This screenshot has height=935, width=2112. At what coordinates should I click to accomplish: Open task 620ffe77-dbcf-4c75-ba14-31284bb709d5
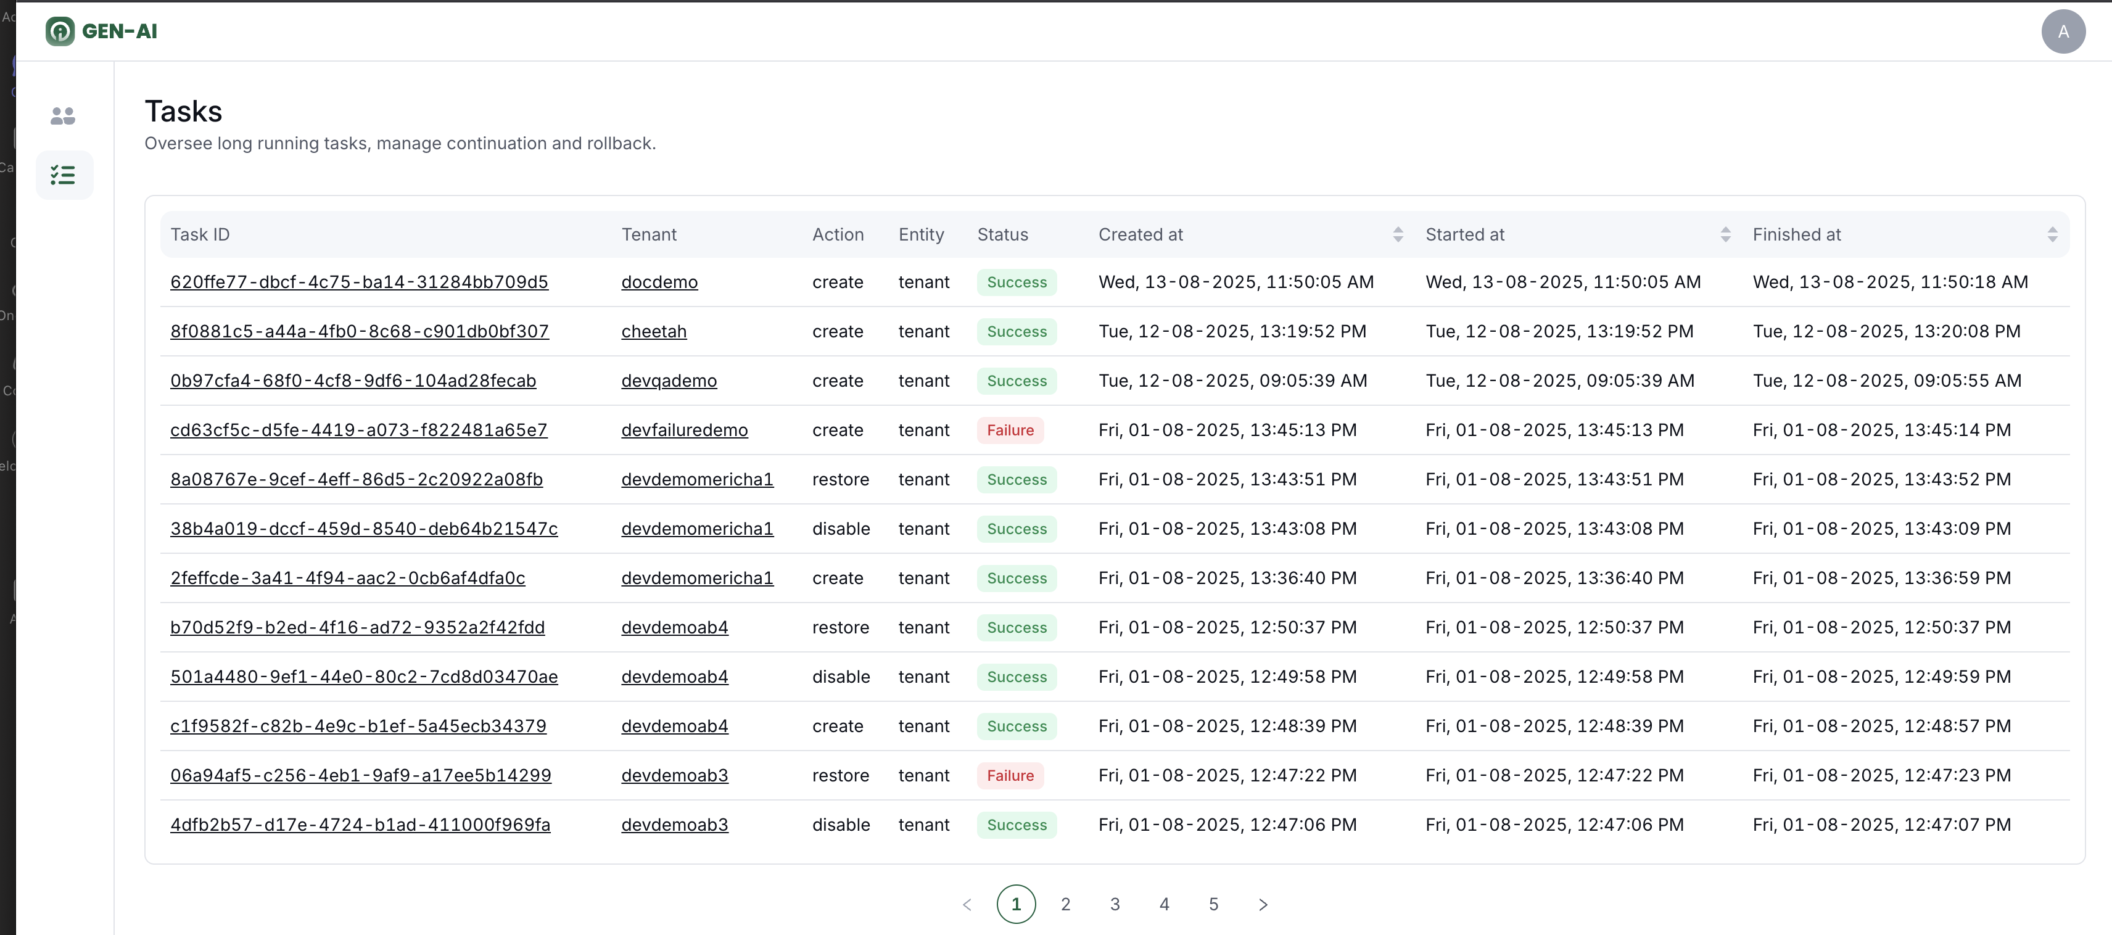pos(359,282)
